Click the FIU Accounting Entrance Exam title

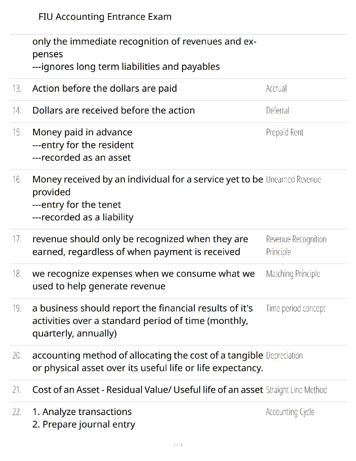click(x=105, y=17)
